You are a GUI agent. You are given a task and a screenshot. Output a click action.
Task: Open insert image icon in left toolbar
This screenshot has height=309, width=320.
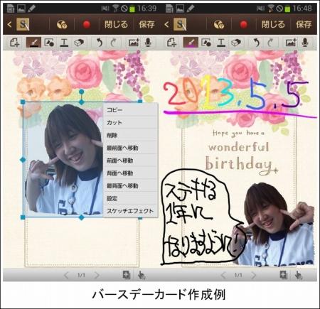pos(134,43)
